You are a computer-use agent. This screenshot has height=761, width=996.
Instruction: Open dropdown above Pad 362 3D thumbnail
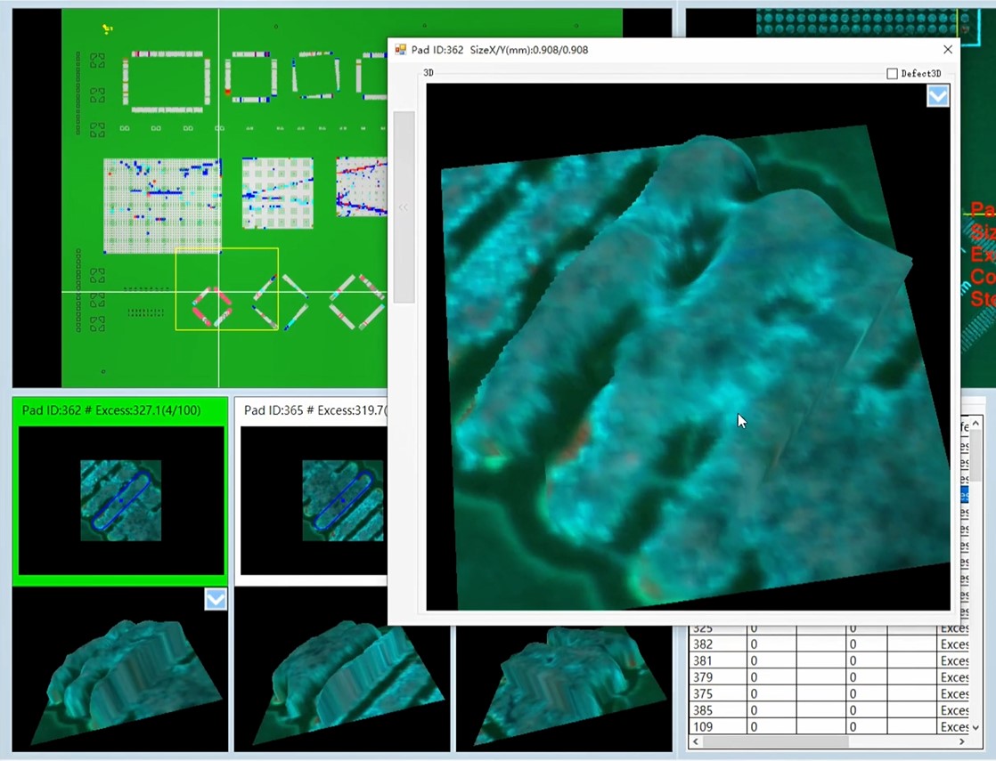point(216,600)
